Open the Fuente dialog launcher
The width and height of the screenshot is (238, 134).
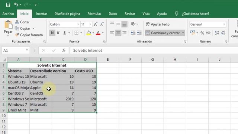click(104, 41)
